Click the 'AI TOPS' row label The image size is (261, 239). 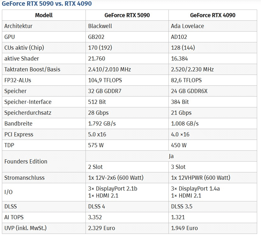click(14, 217)
